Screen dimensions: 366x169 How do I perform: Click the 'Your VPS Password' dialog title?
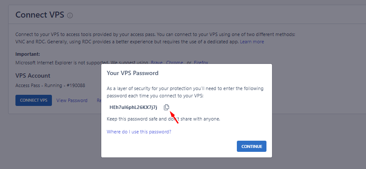(x=133, y=73)
